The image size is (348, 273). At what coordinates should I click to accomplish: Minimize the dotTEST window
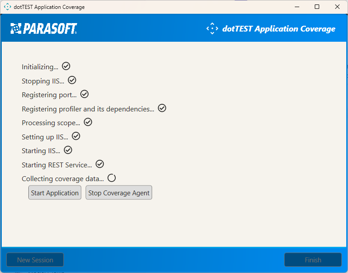tap(297, 7)
